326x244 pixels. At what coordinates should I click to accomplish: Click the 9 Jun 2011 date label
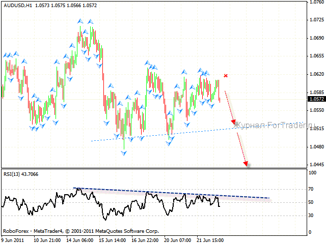13,240
